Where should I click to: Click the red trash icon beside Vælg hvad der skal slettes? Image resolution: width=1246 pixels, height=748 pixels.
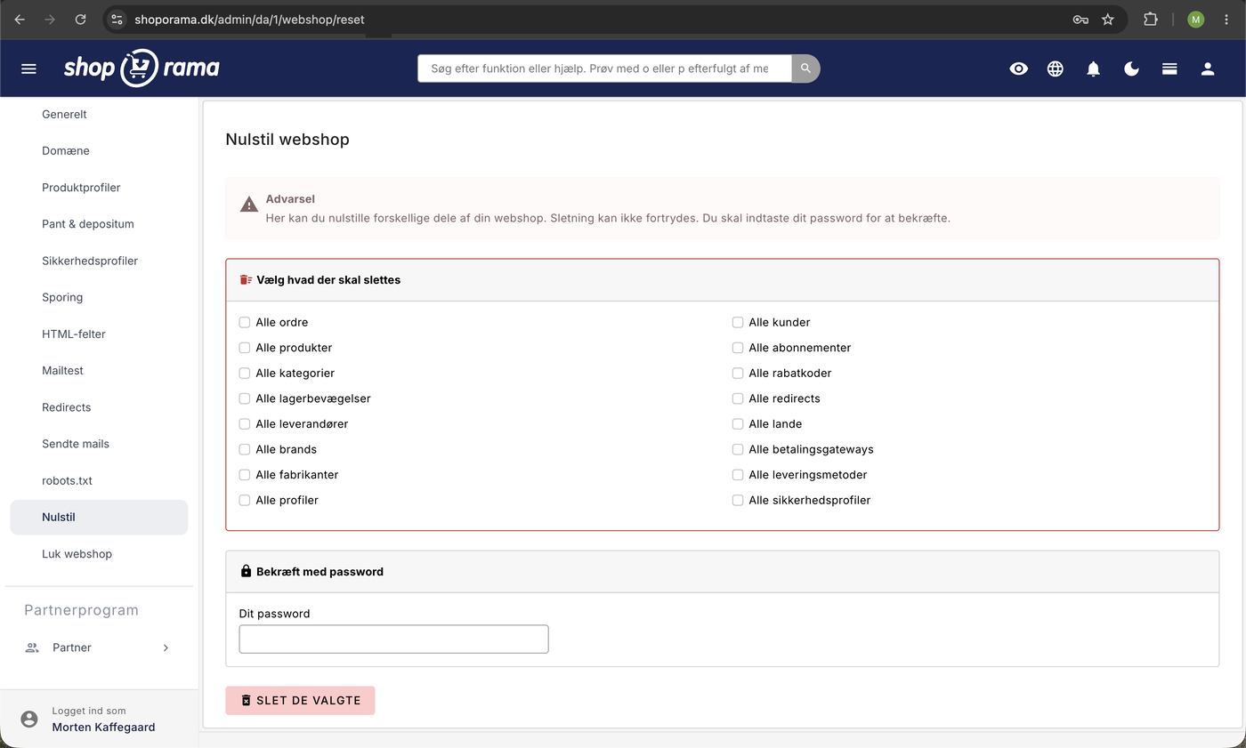point(246,279)
